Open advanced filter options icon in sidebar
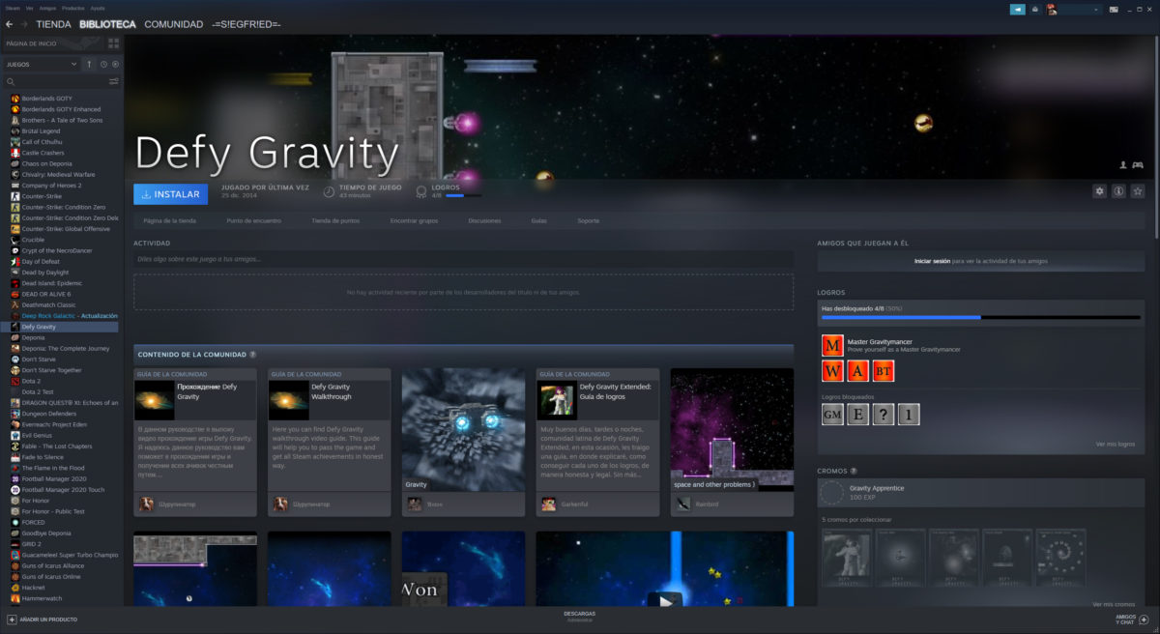This screenshot has width=1160, height=634. point(114,81)
